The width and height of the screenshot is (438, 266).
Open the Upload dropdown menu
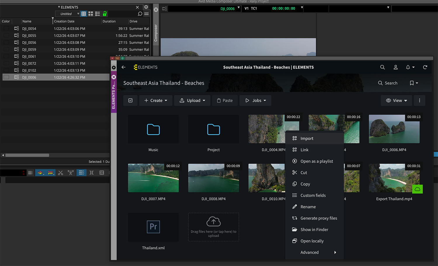[x=192, y=101]
